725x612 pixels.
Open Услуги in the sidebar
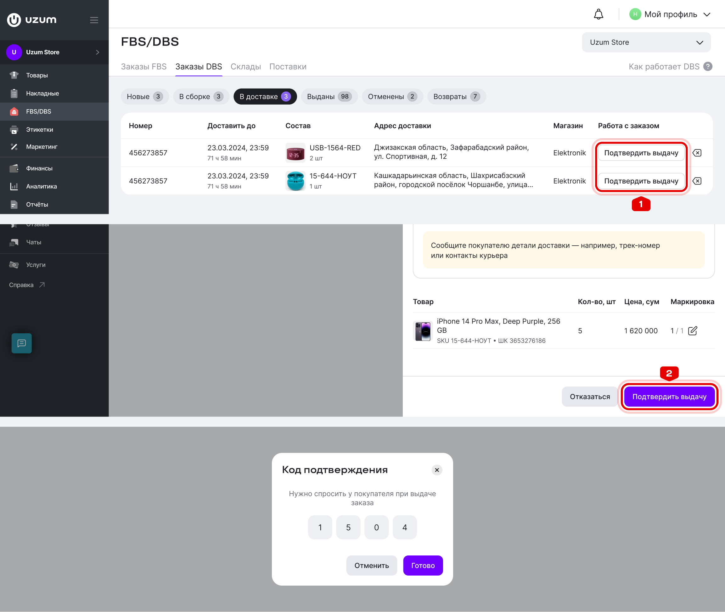54,265
